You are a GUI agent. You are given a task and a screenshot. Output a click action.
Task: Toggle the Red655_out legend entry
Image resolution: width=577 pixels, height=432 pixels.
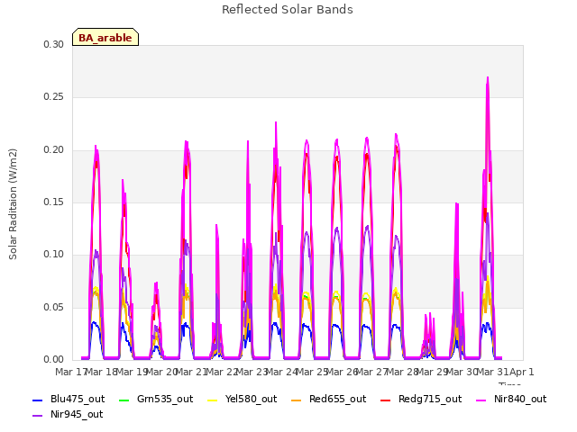pos(328,400)
